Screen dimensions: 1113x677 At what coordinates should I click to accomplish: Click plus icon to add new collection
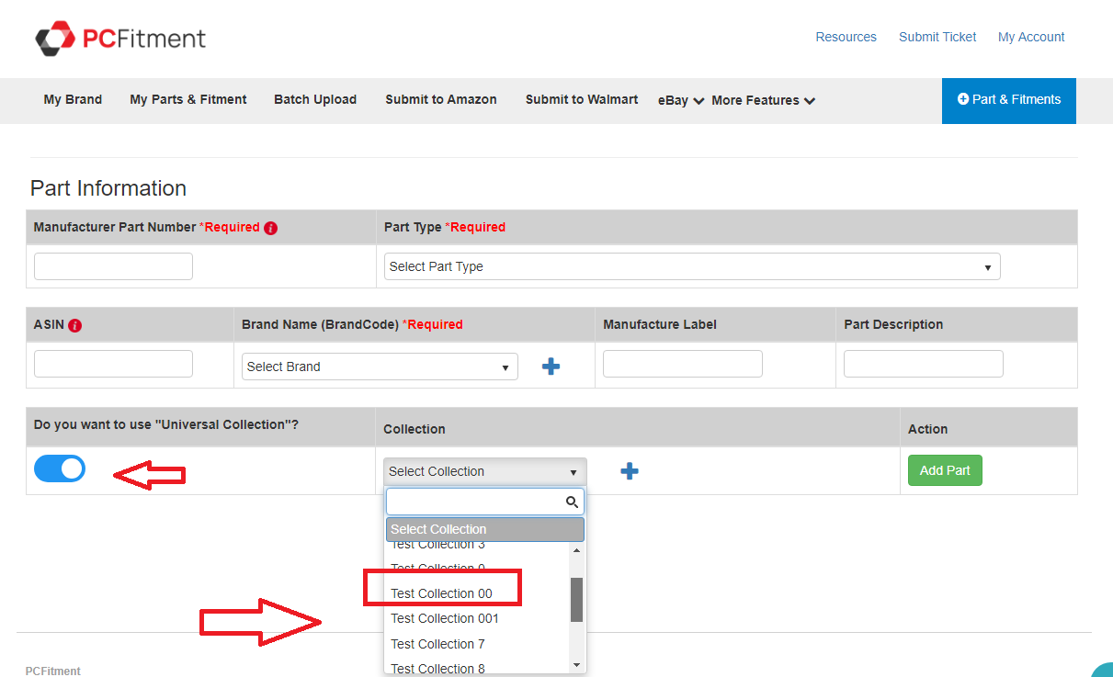click(x=630, y=471)
